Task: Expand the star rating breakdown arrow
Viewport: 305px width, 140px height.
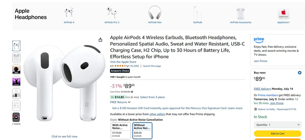Action: click(127, 66)
